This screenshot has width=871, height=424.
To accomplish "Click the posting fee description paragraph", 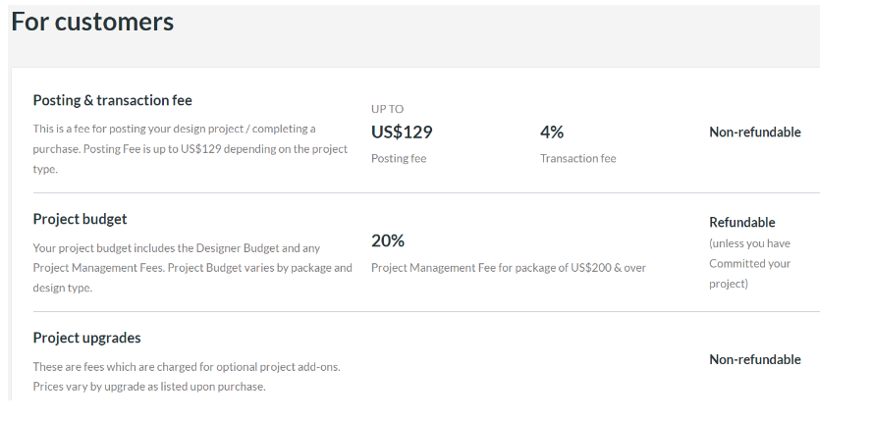I will tap(190, 149).
